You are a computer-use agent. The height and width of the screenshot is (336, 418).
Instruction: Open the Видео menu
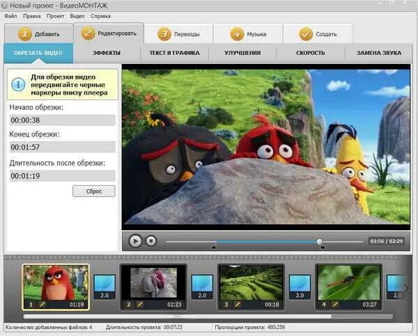pyautogui.click(x=77, y=16)
